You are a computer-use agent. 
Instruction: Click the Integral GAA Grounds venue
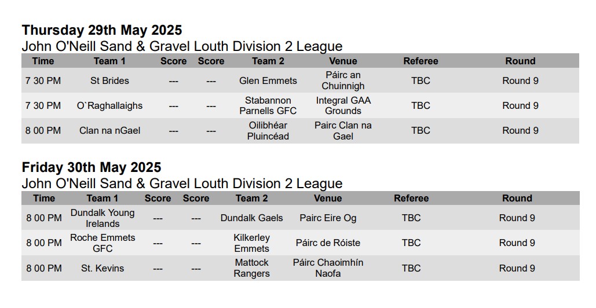tap(343, 105)
